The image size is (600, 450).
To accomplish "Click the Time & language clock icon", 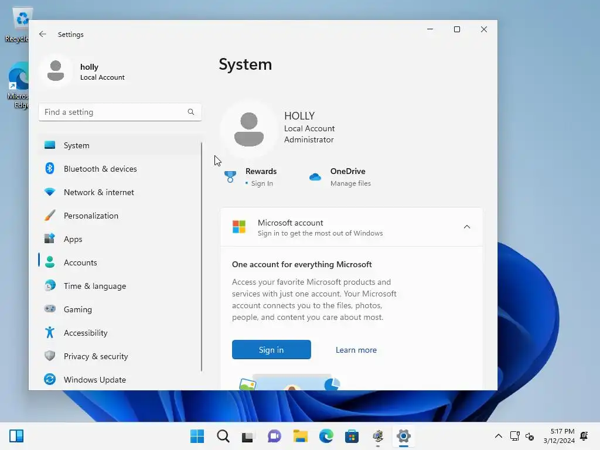I will click(x=50, y=285).
